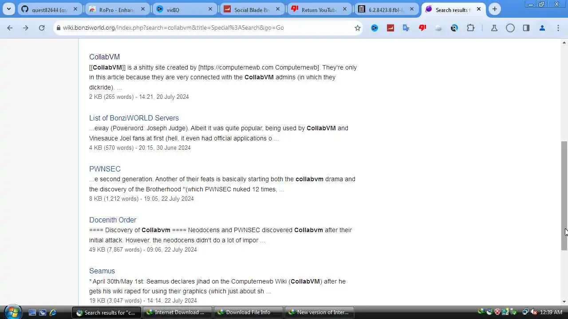Open the Return YouTube Dislike extension icon
The image size is (568, 319).
point(422,28)
